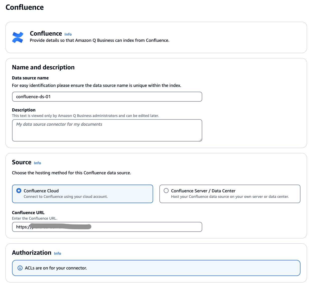Click the 'Host your Confluence data source' description text
The image size is (310, 285).
[230, 197]
